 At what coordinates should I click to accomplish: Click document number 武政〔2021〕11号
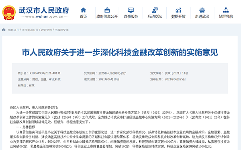tap(176, 73)
